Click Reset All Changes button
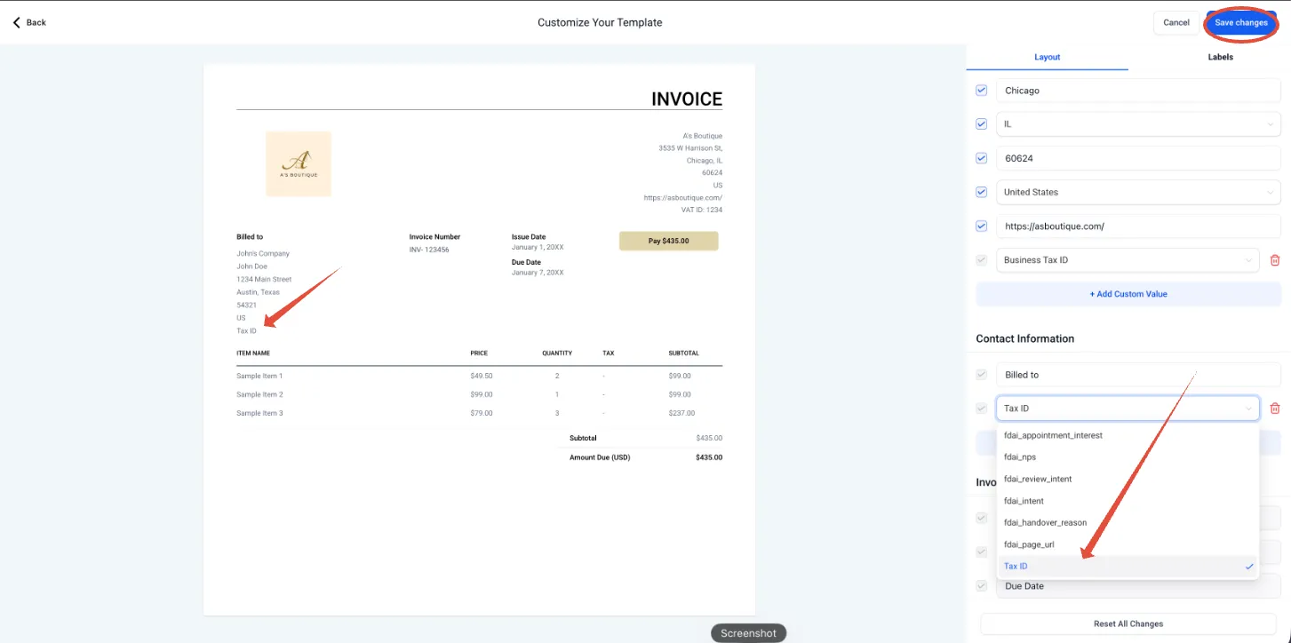 point(1128,623)
